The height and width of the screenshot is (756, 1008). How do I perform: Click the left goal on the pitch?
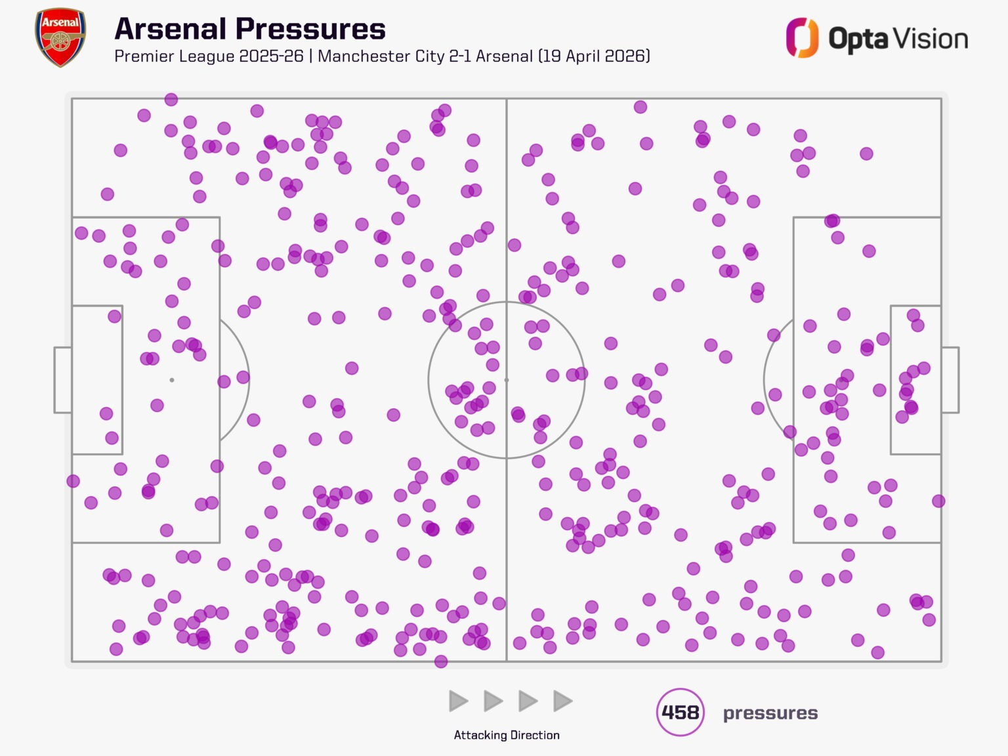coord(63,380)
